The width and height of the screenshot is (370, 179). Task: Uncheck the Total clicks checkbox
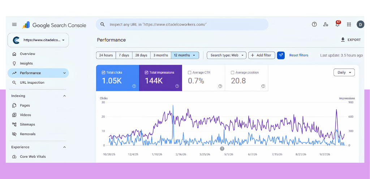(103, 73)
